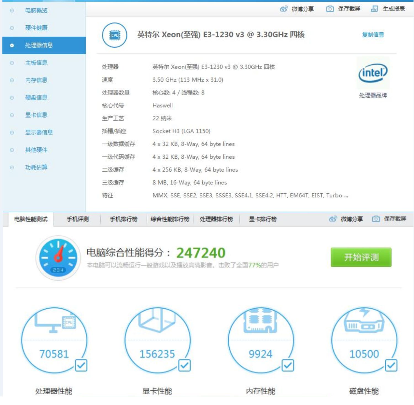
Task: Click the bullet icon beside 内存信息
Action: click(x=12, y=80)
